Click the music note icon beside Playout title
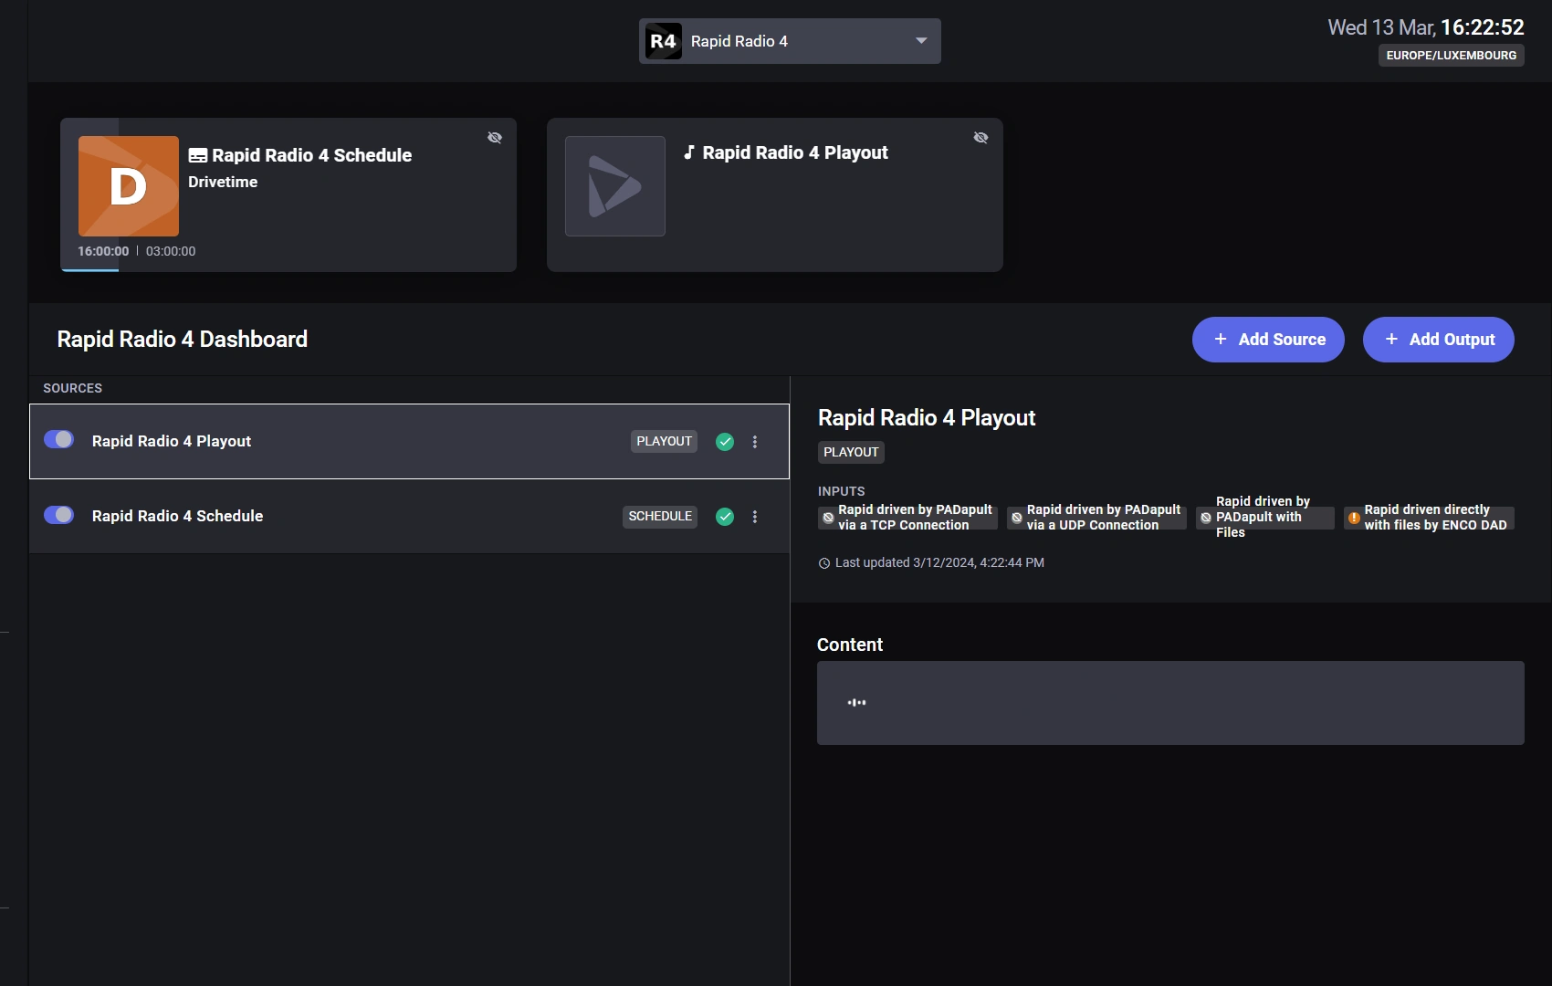Image resolution: width=1552 pixels, height=986 pixels. [689, 152]
